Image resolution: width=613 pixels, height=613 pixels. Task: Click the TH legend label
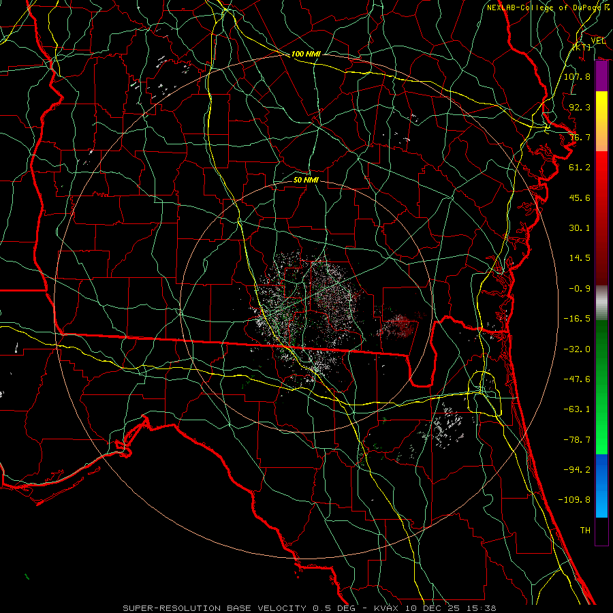pos(585,531)
